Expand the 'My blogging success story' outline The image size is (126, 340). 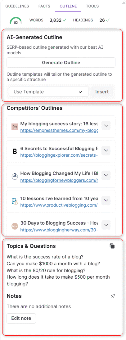[x=106, y=126]
